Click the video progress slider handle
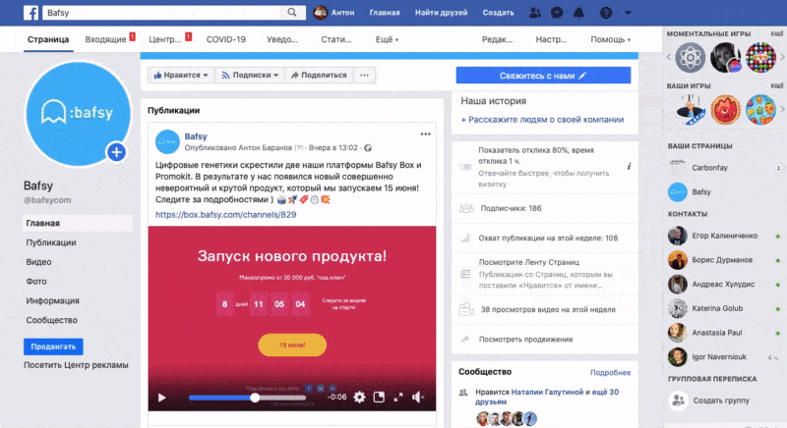The width and height of the screenshot is (787, 428). point(255,398)
